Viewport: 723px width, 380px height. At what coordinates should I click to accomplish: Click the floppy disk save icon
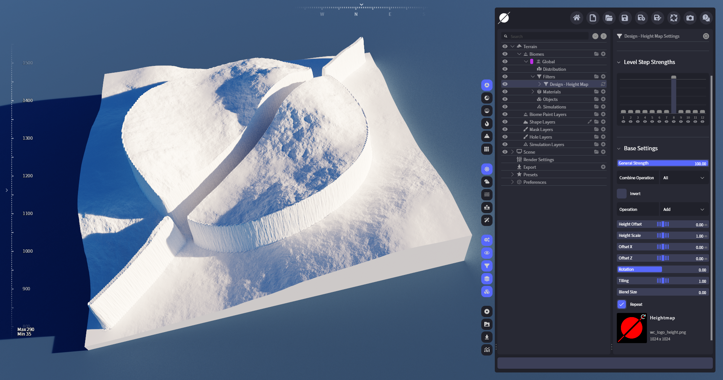625,18
